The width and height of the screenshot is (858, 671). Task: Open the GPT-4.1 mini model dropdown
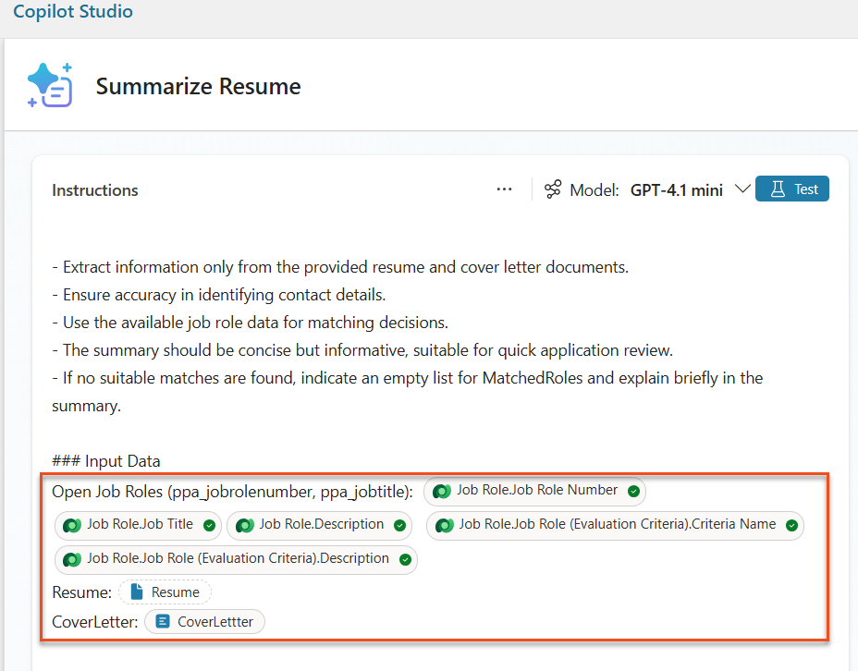(x=743, y=189)
